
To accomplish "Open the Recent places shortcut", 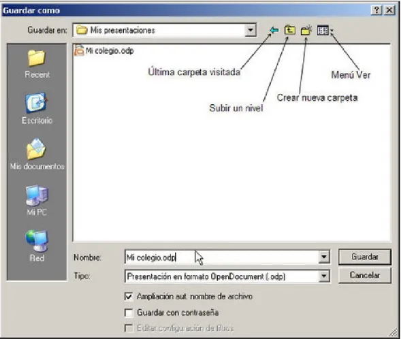I will click(37, 64).
